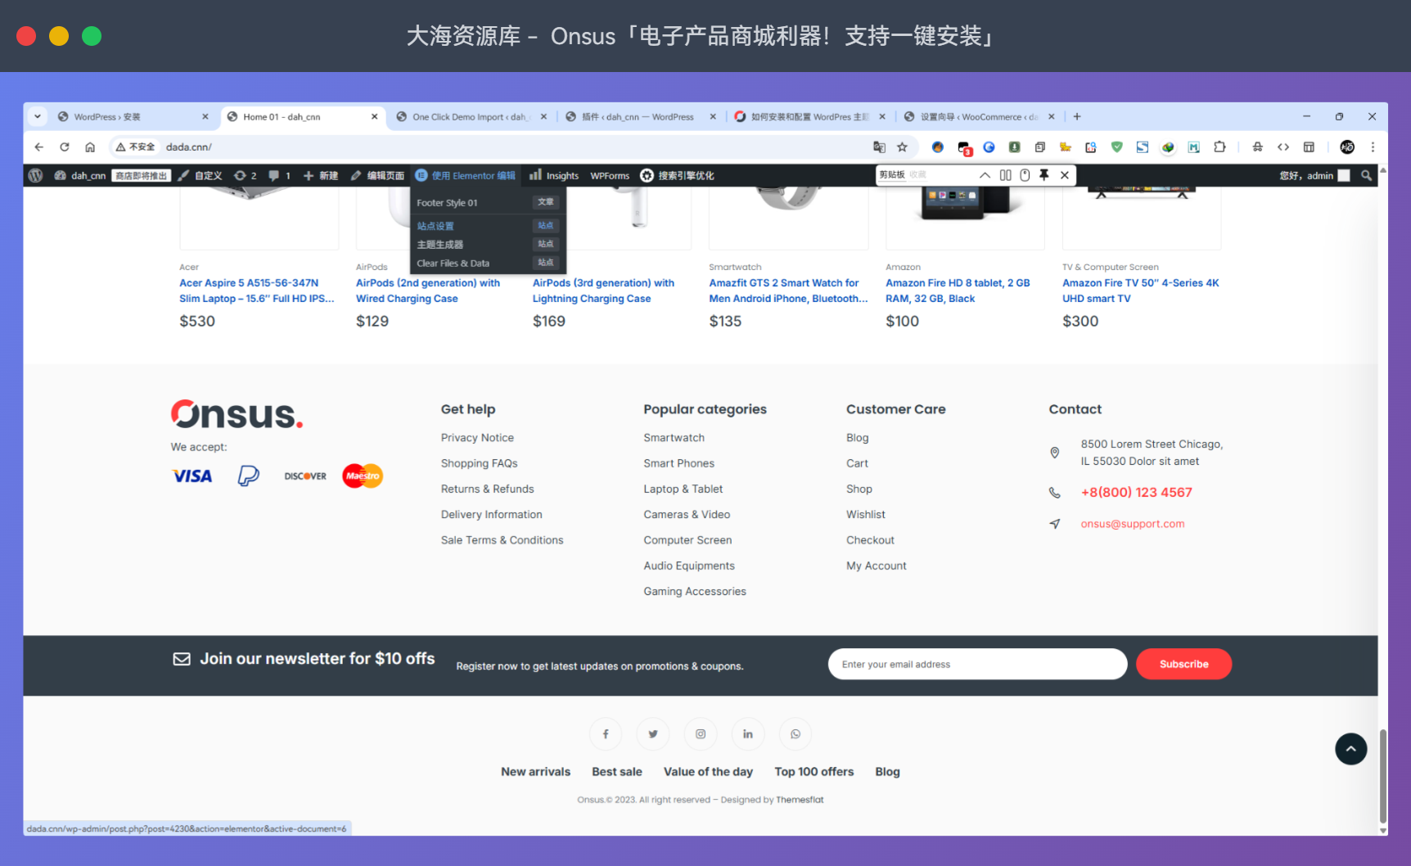The width and height of the screenshot is (1411, 866).
Task: Click the WordPress logo in admin bar
Action: (35, 175)
